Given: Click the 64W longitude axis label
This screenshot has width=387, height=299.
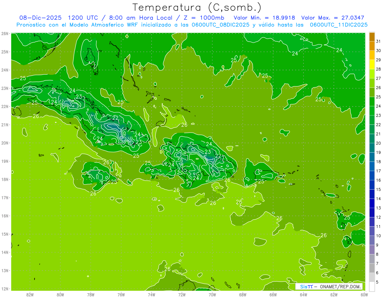Looking at the screenshot, I should click(303, 294).
